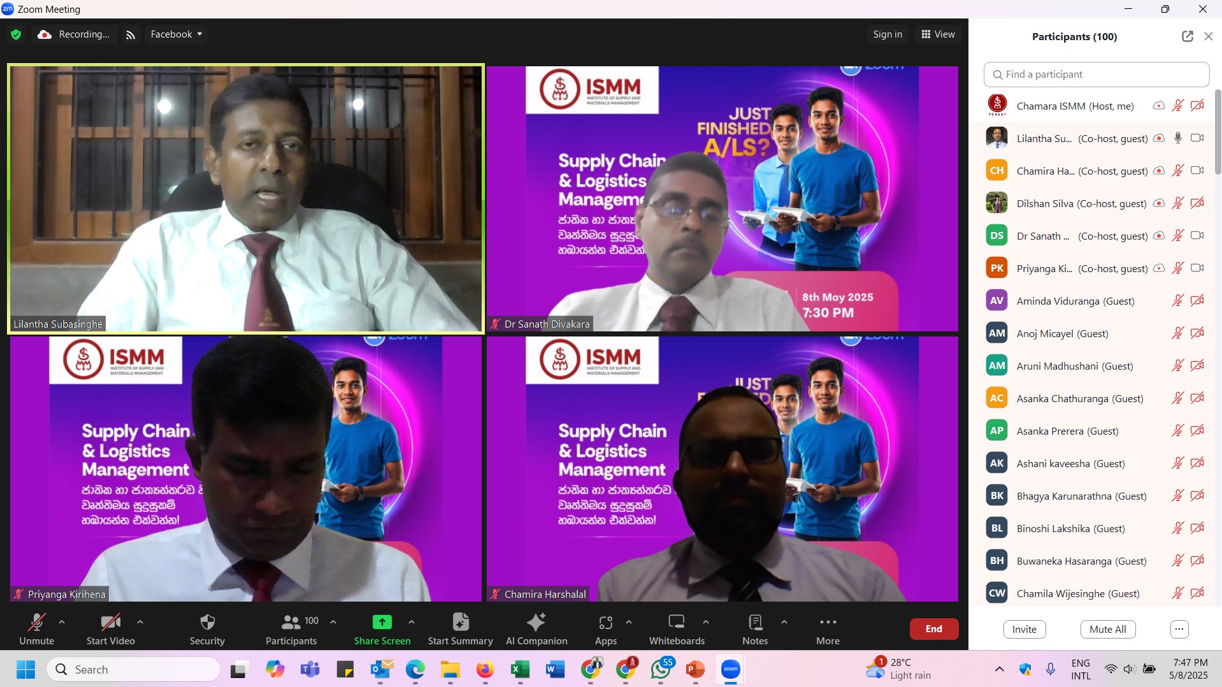Open the More options menu
Viewport: 1222px width, 687px height.
(828, 628)
